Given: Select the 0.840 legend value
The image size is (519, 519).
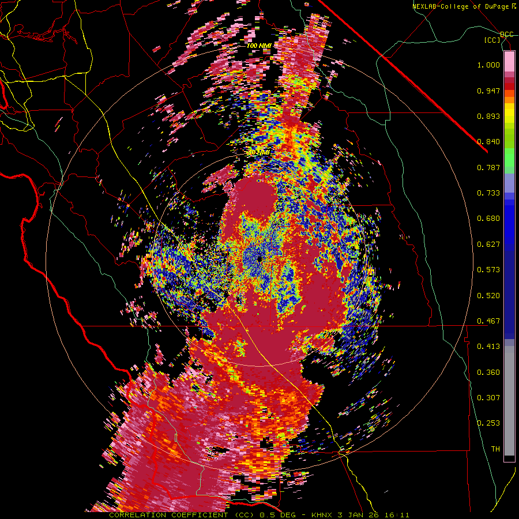Looking at the screenshot, I should (488, 142).
